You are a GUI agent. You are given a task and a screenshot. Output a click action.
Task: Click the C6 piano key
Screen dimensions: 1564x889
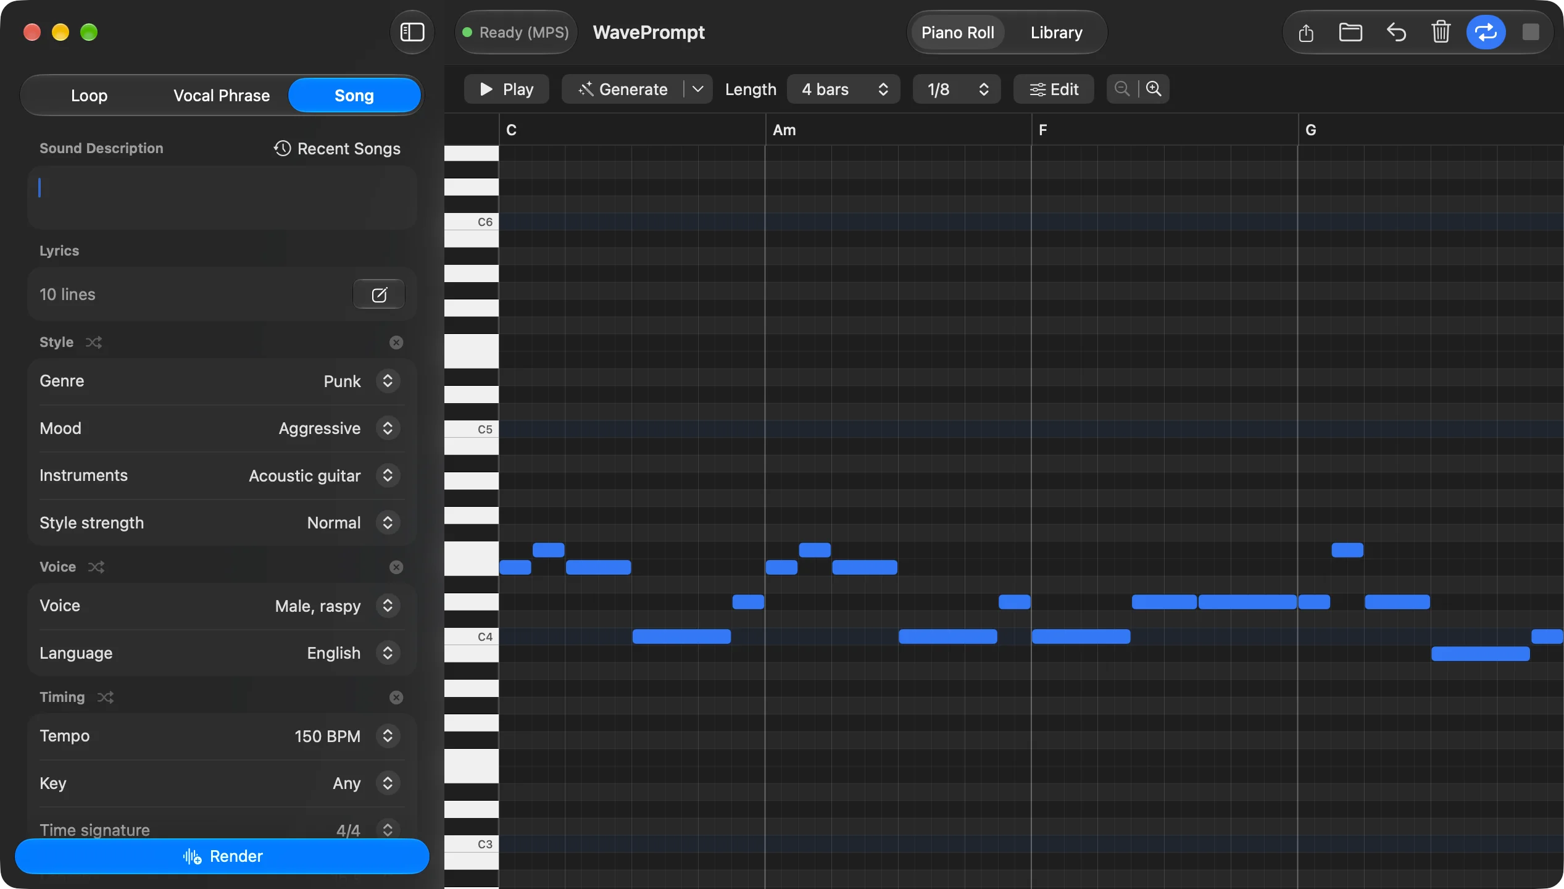click(472, 222)
